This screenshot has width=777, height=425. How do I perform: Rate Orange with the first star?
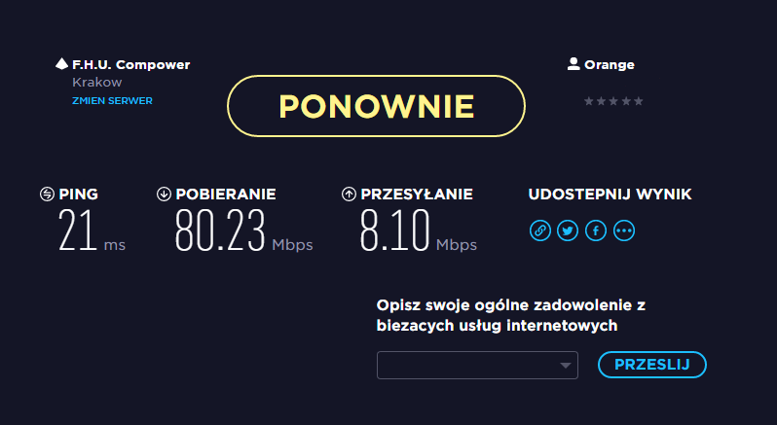[x=588, y=101]
